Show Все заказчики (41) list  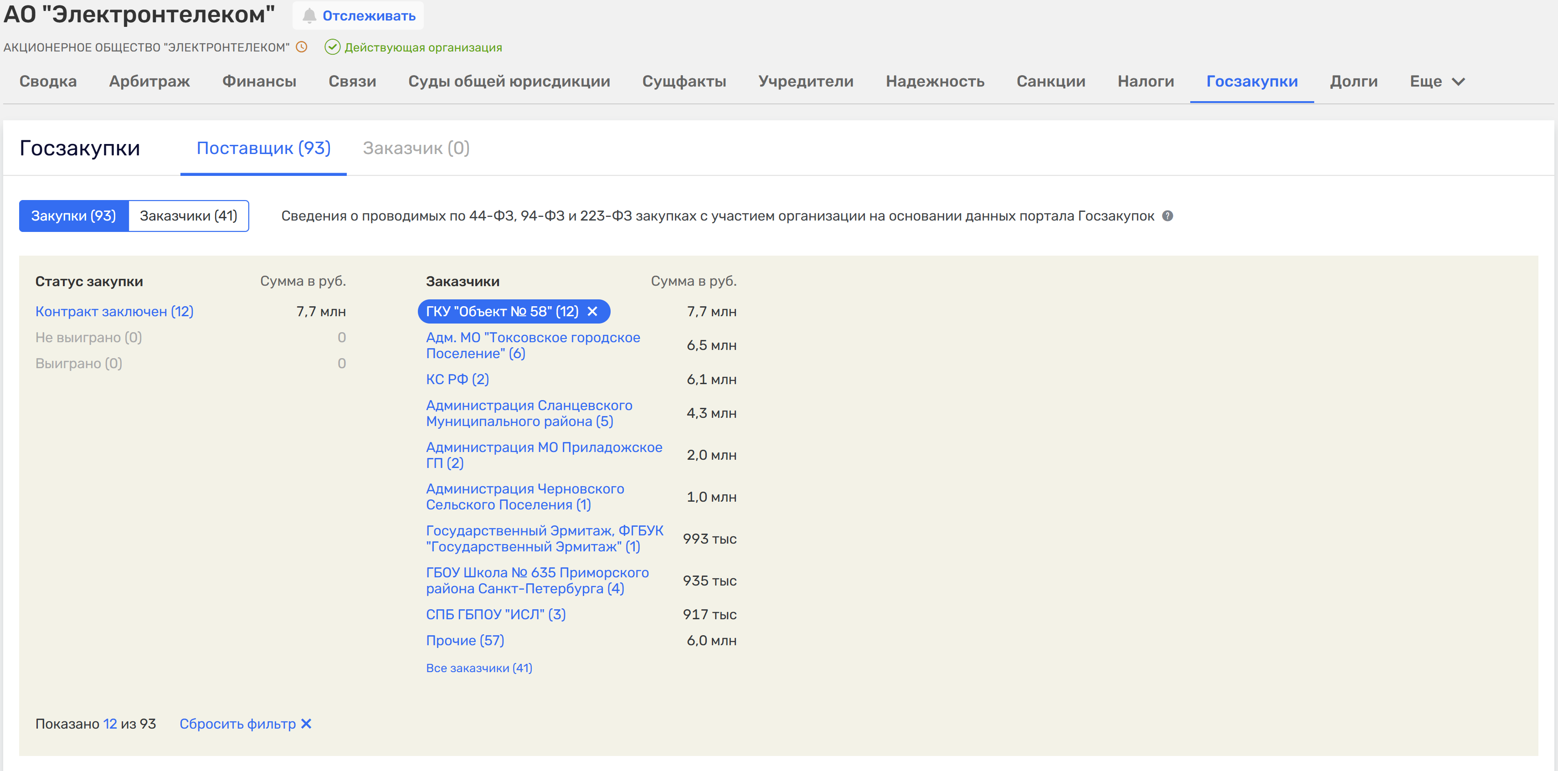point(479,668)
